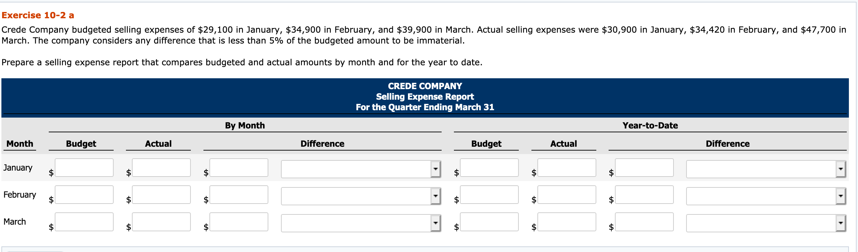Click the February Year-to-Date Budget field

pos(489,194)
